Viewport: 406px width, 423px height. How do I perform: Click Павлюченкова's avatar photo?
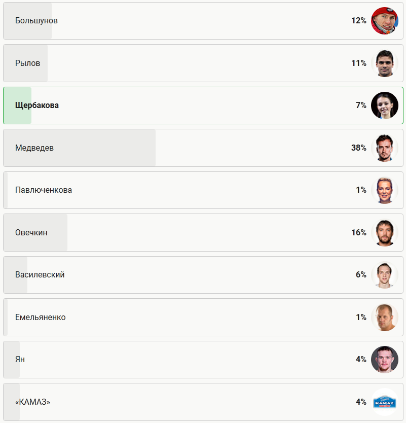tap(385, 190)
